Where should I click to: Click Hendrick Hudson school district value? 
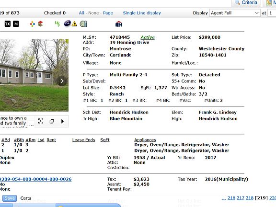pos(129,112)
